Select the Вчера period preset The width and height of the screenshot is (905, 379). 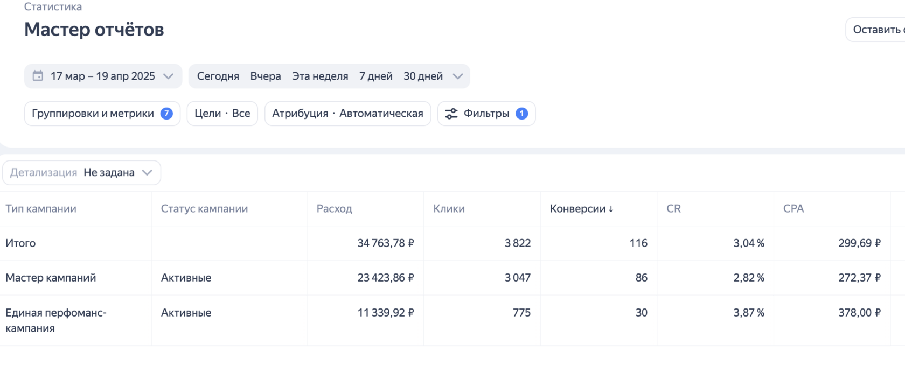pos(266,76)
